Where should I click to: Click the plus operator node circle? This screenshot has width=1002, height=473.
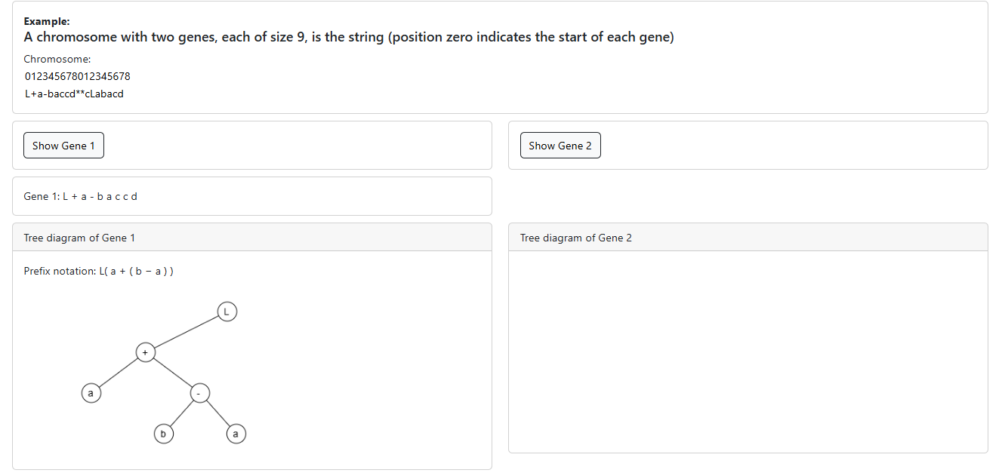click(146, 352)
